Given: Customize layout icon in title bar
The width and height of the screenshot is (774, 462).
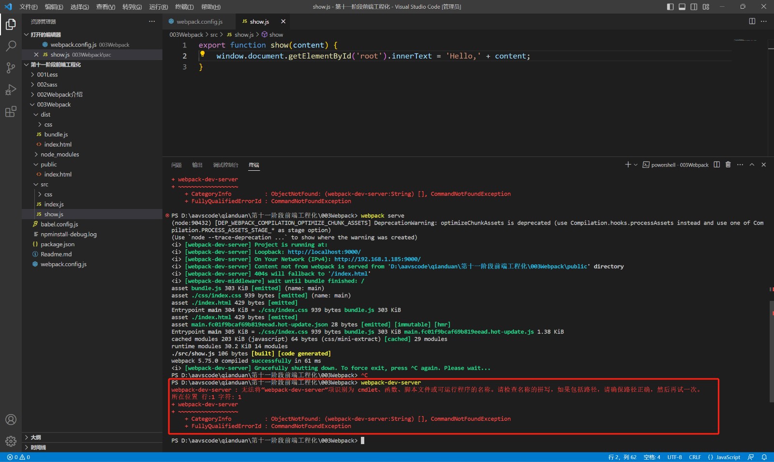Looking at the screenshot, I should click(706, 7).
